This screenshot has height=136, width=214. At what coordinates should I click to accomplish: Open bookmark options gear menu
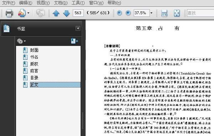click(21, 41)
